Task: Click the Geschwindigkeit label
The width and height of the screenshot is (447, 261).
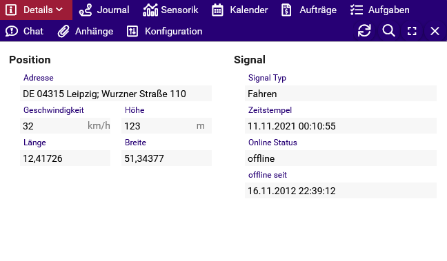Action: (x=54, y=110)
